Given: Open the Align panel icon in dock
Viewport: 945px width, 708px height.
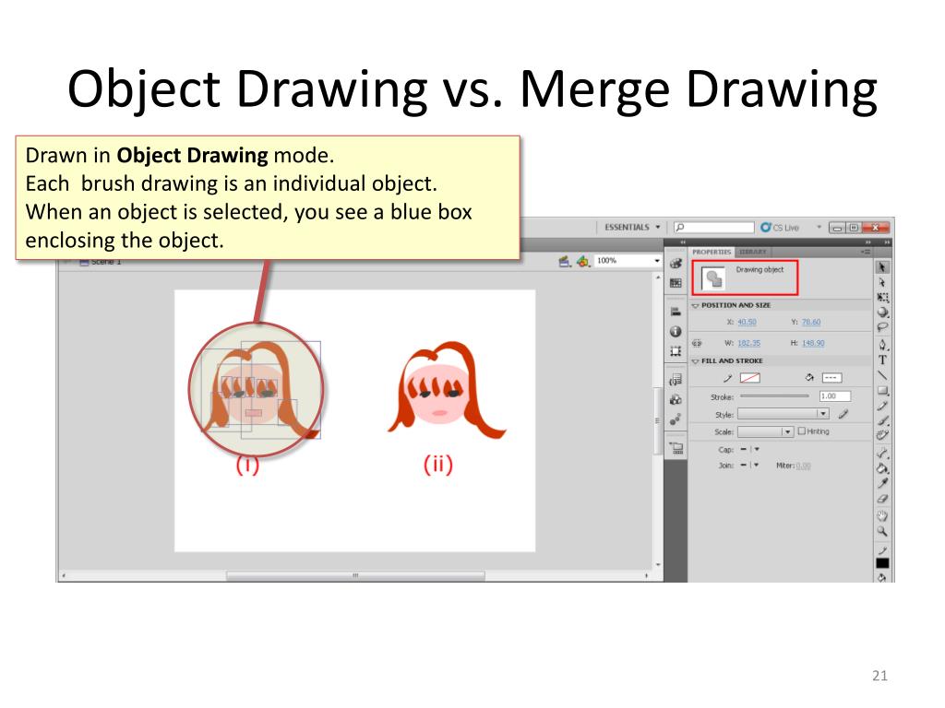Looking at the screenshot, I should click(x=676, y=312).
